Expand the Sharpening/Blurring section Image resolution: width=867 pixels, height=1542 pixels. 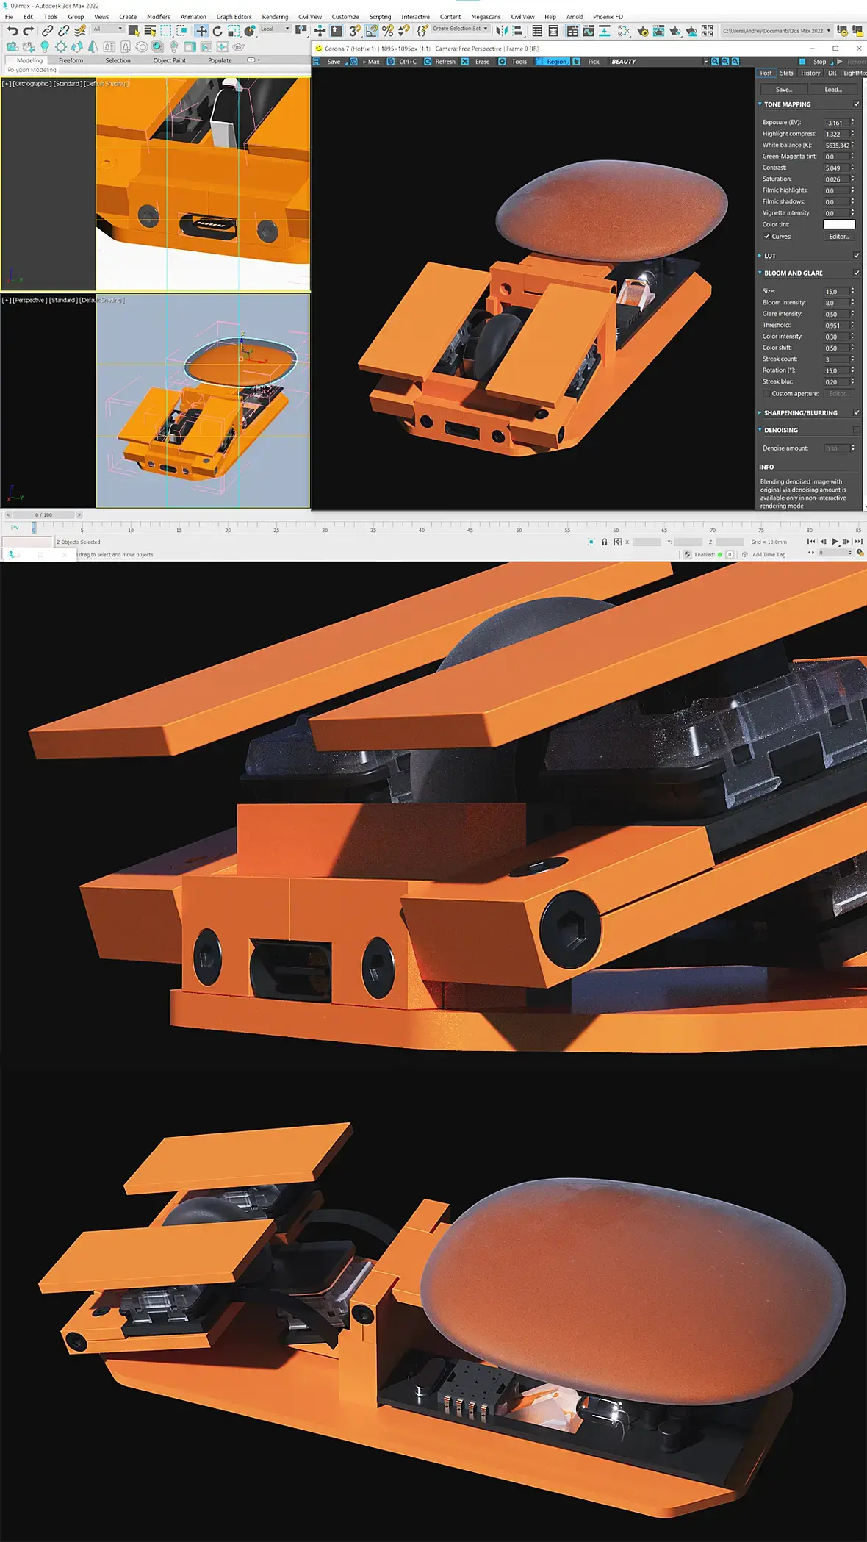click(x=760, y=412)
